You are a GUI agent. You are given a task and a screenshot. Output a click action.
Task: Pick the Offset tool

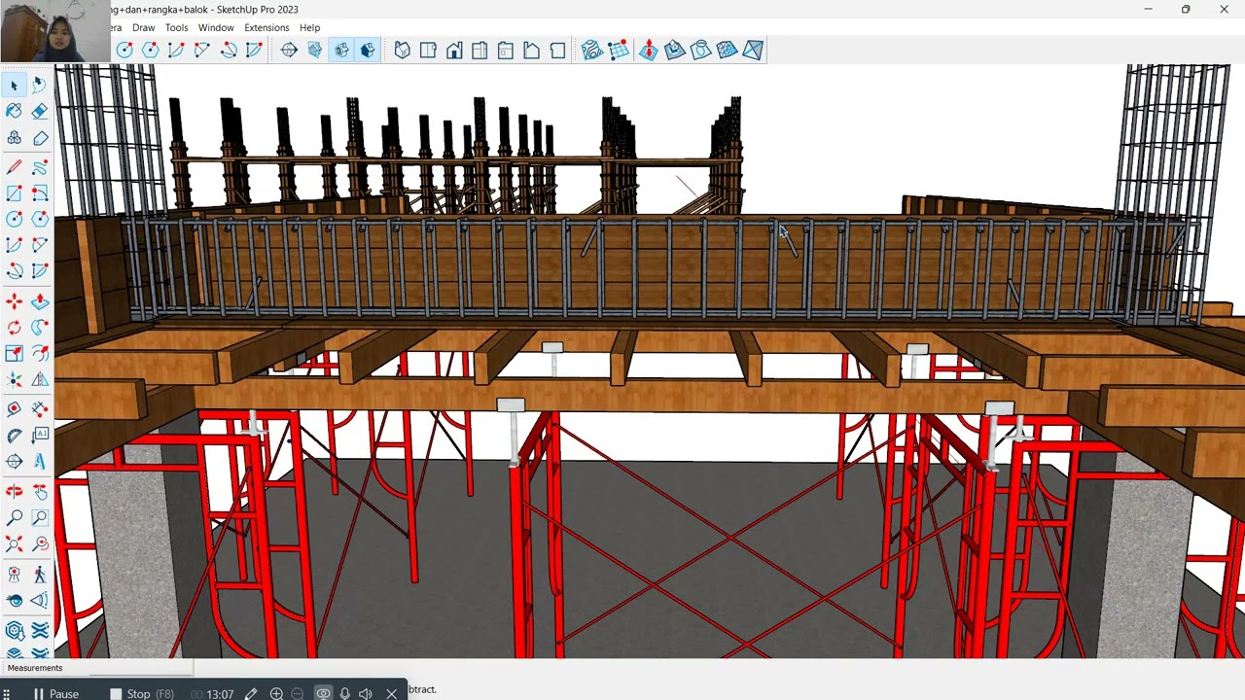[40, 354]
